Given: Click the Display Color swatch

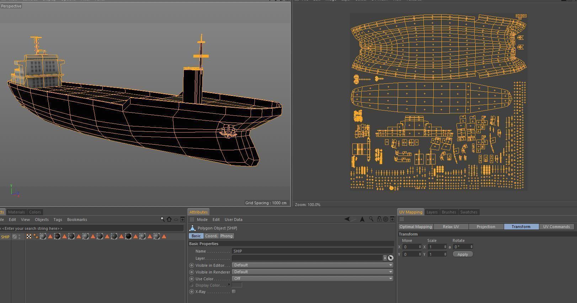Looking at the screenshot, I should tap(237, 285).
